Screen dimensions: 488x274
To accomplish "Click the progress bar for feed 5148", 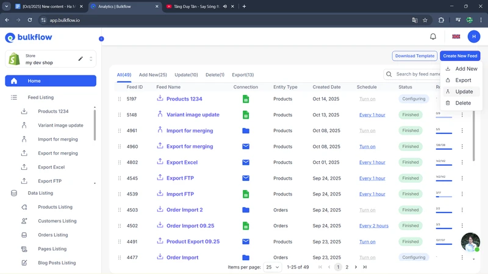I will 444,117.
